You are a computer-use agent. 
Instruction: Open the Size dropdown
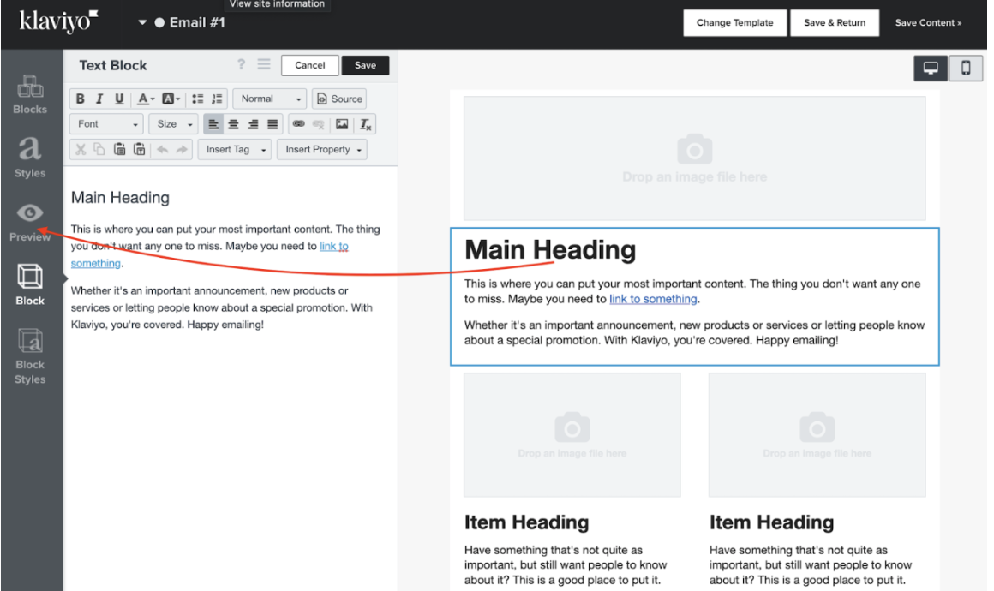(174, 124)
